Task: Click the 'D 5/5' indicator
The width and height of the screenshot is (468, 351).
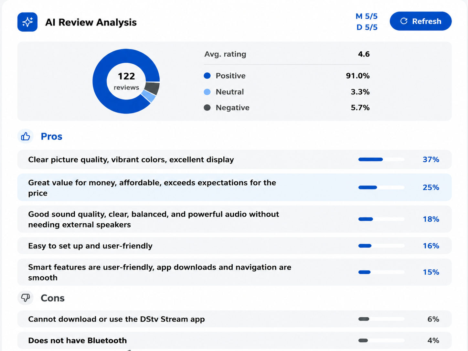Action: 367,27
